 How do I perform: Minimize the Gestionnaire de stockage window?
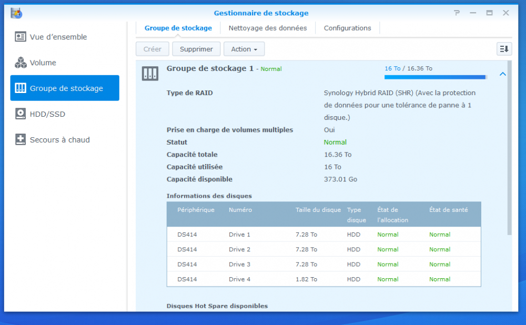pos(473,13)
